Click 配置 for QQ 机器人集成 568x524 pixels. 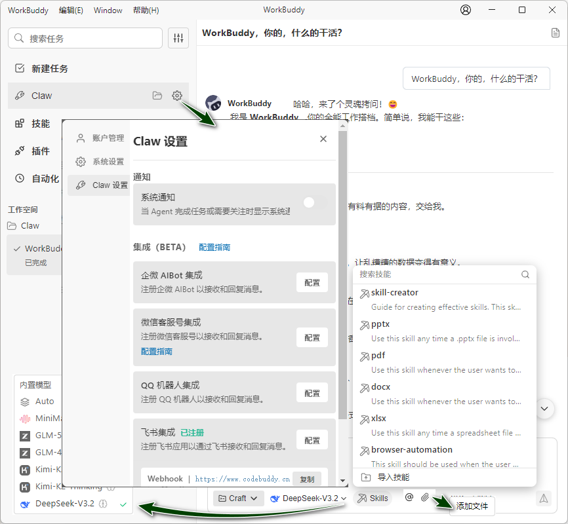click(312, 392)
